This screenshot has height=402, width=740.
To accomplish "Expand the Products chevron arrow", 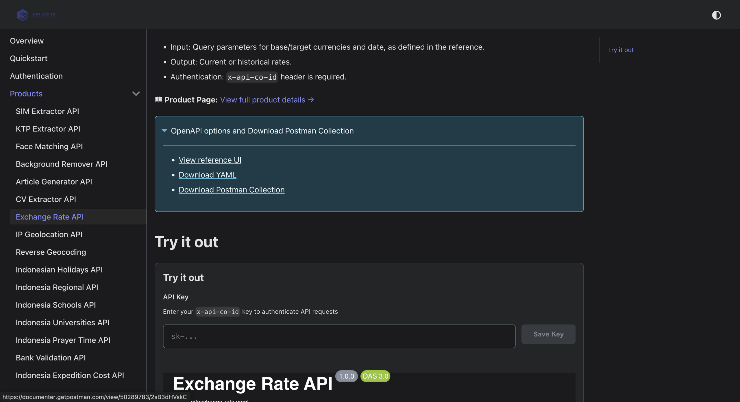I will click(136, 93).
